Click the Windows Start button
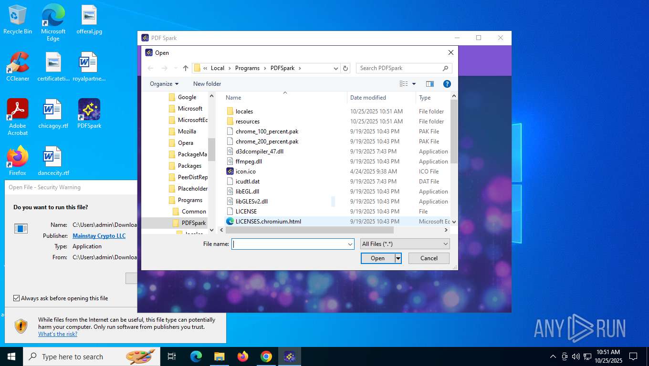Screen dimensions: 649x366 tap(11, 356)
